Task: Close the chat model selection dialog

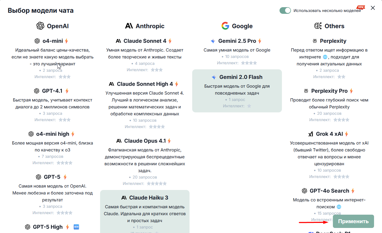Action: [373, 8]
